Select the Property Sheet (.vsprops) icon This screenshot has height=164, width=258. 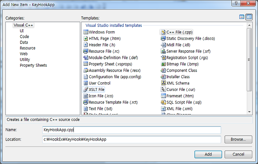click(x=86, y=64)
